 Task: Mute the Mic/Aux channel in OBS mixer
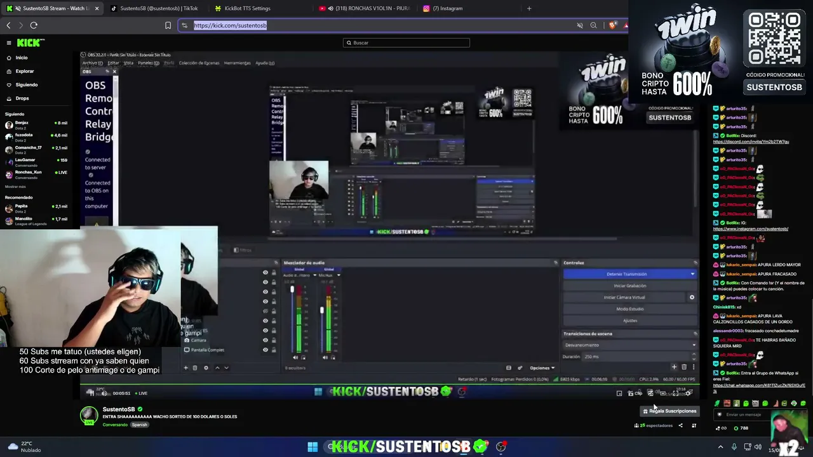pyautogui.click(x=325, y=357)
